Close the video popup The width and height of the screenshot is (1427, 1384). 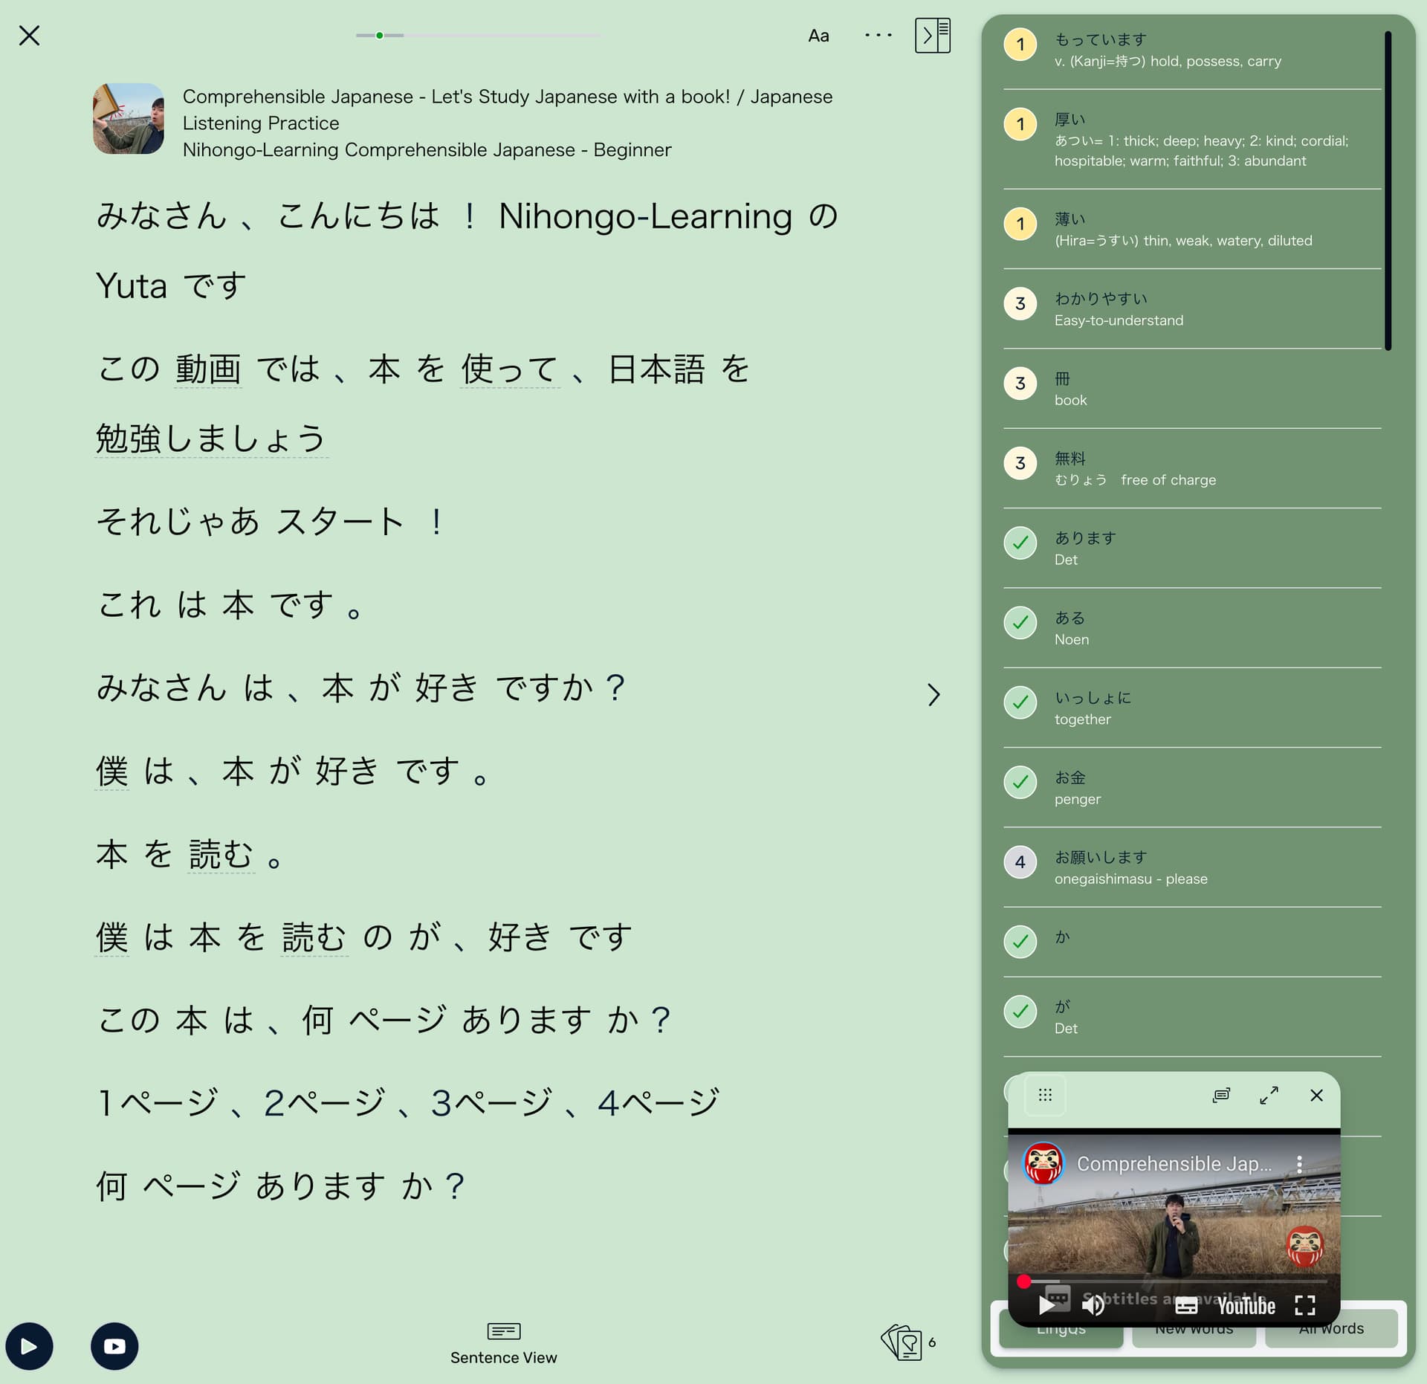point(1316,1095)
